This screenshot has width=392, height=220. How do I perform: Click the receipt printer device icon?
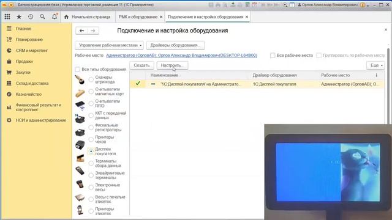[80, 145]
